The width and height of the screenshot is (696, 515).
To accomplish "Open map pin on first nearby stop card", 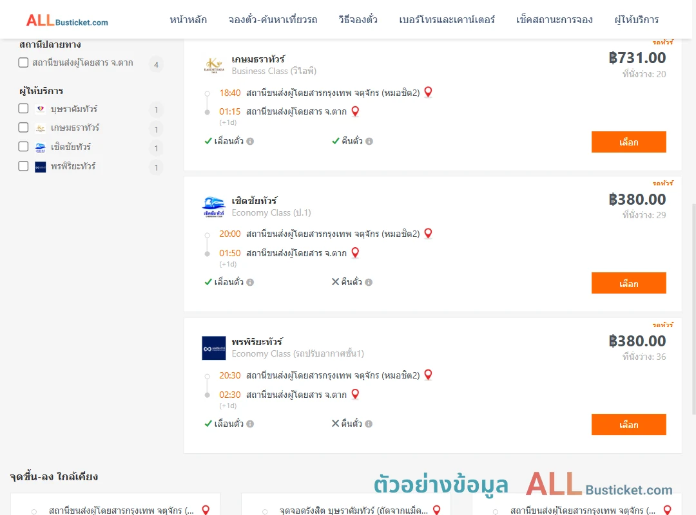I will 206,510.
